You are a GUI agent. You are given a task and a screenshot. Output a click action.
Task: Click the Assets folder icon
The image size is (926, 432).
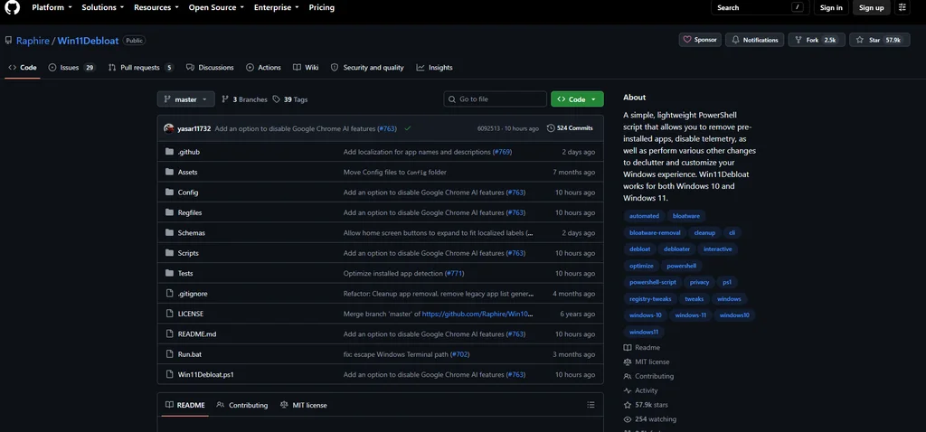pyautogui.click(x=169, y=173)
